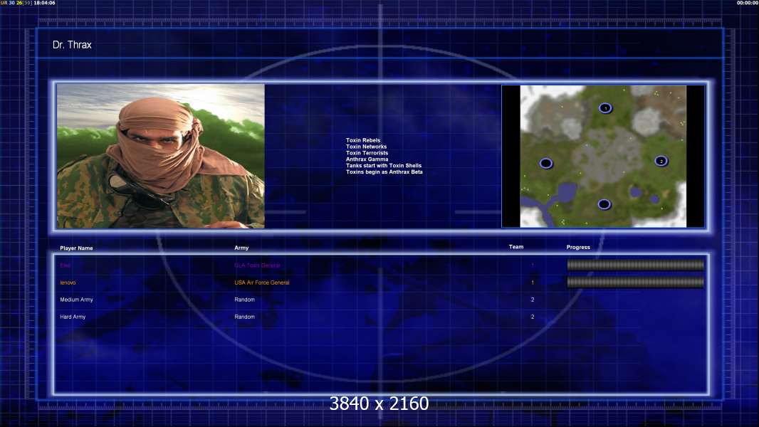Click the map preview image
The width and height of the screenshot is (759, 427).
603,156
